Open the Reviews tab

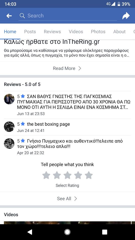pyautogui.click(x=52, y=31)
